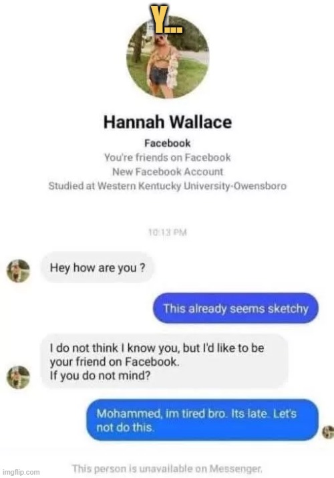Click the 'Facebook' label under the name
The image size is (334, 478).
[168, 143]
